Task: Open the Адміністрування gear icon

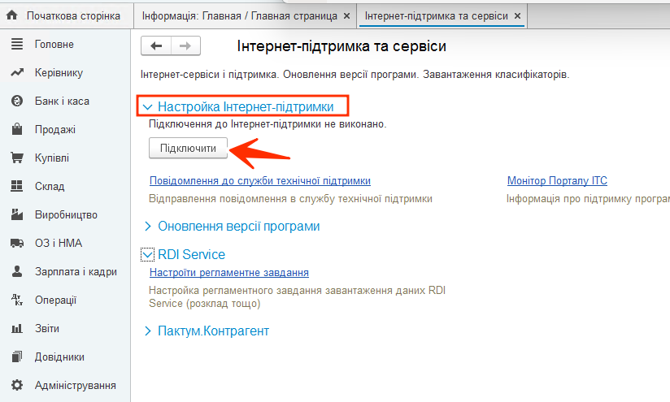Action: (x=16, y=386)
